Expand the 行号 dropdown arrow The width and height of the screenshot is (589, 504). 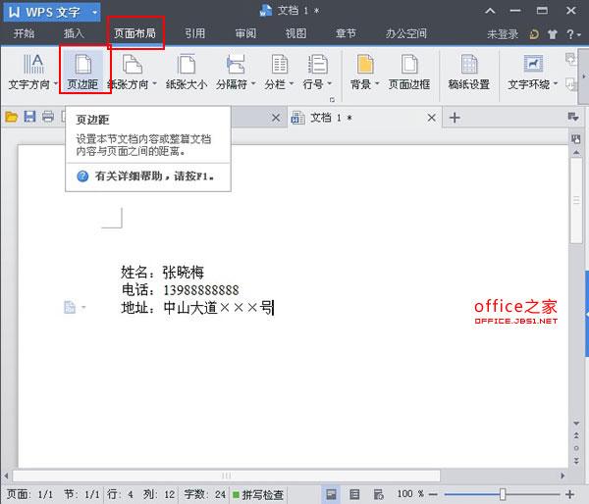coord(330,83)
